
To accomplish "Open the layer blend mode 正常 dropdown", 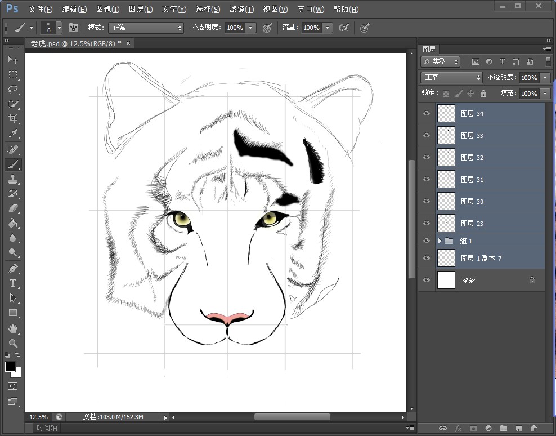I will click(452, 77).
